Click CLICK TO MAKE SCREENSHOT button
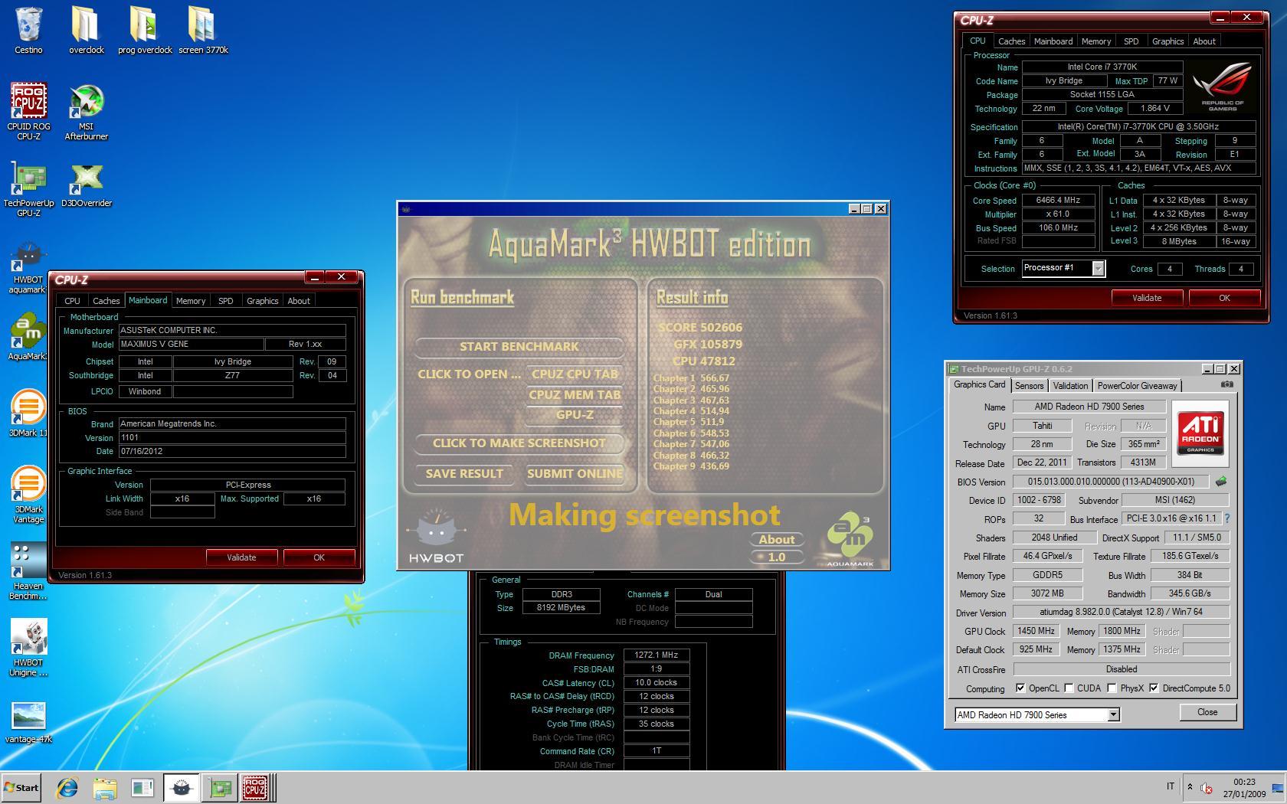Image resolution: width=1287 pixels, height=804 pixels. 519,443
